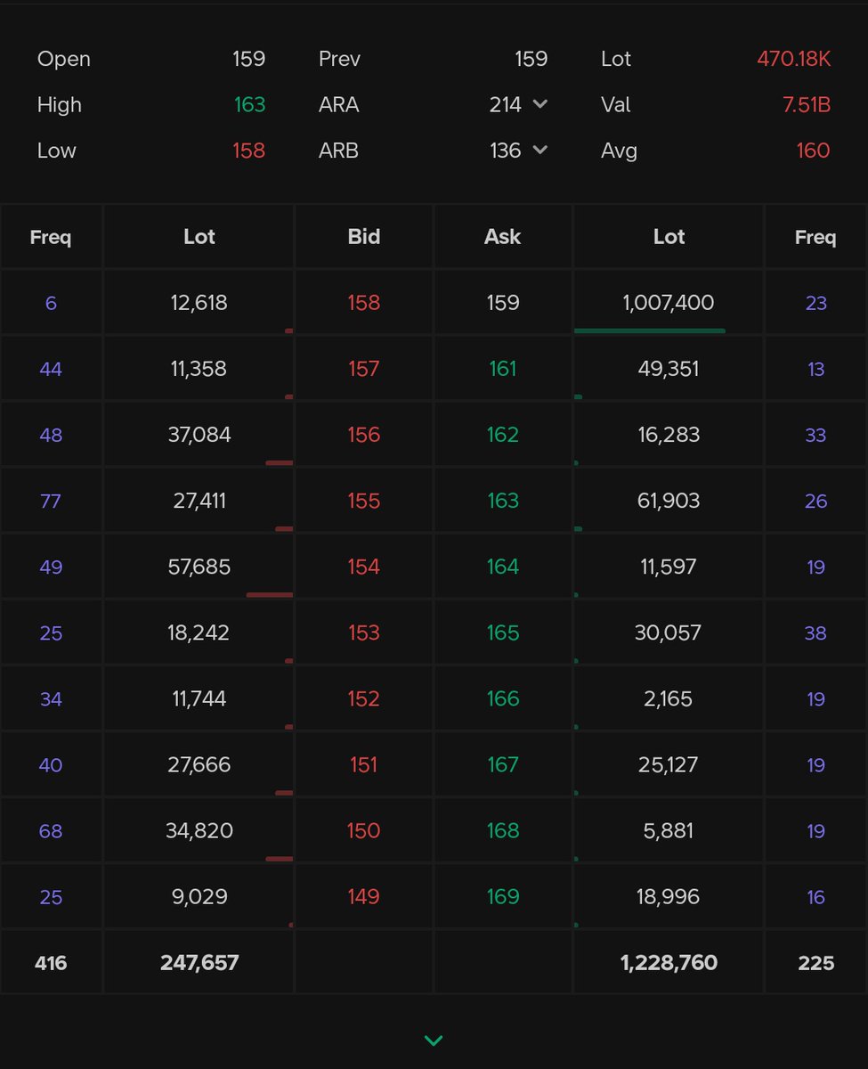
Task: Select ask price 162
Action: click(503, 435)
